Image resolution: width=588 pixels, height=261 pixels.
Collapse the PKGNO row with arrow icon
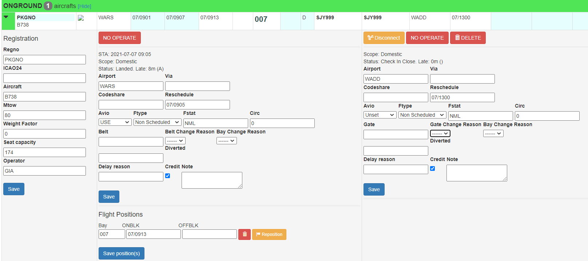point(6,17)
